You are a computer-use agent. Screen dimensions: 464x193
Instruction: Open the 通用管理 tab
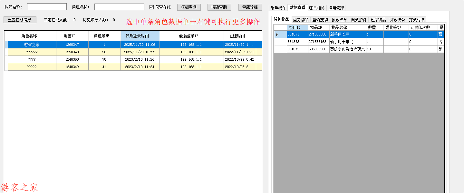point(336,8)
